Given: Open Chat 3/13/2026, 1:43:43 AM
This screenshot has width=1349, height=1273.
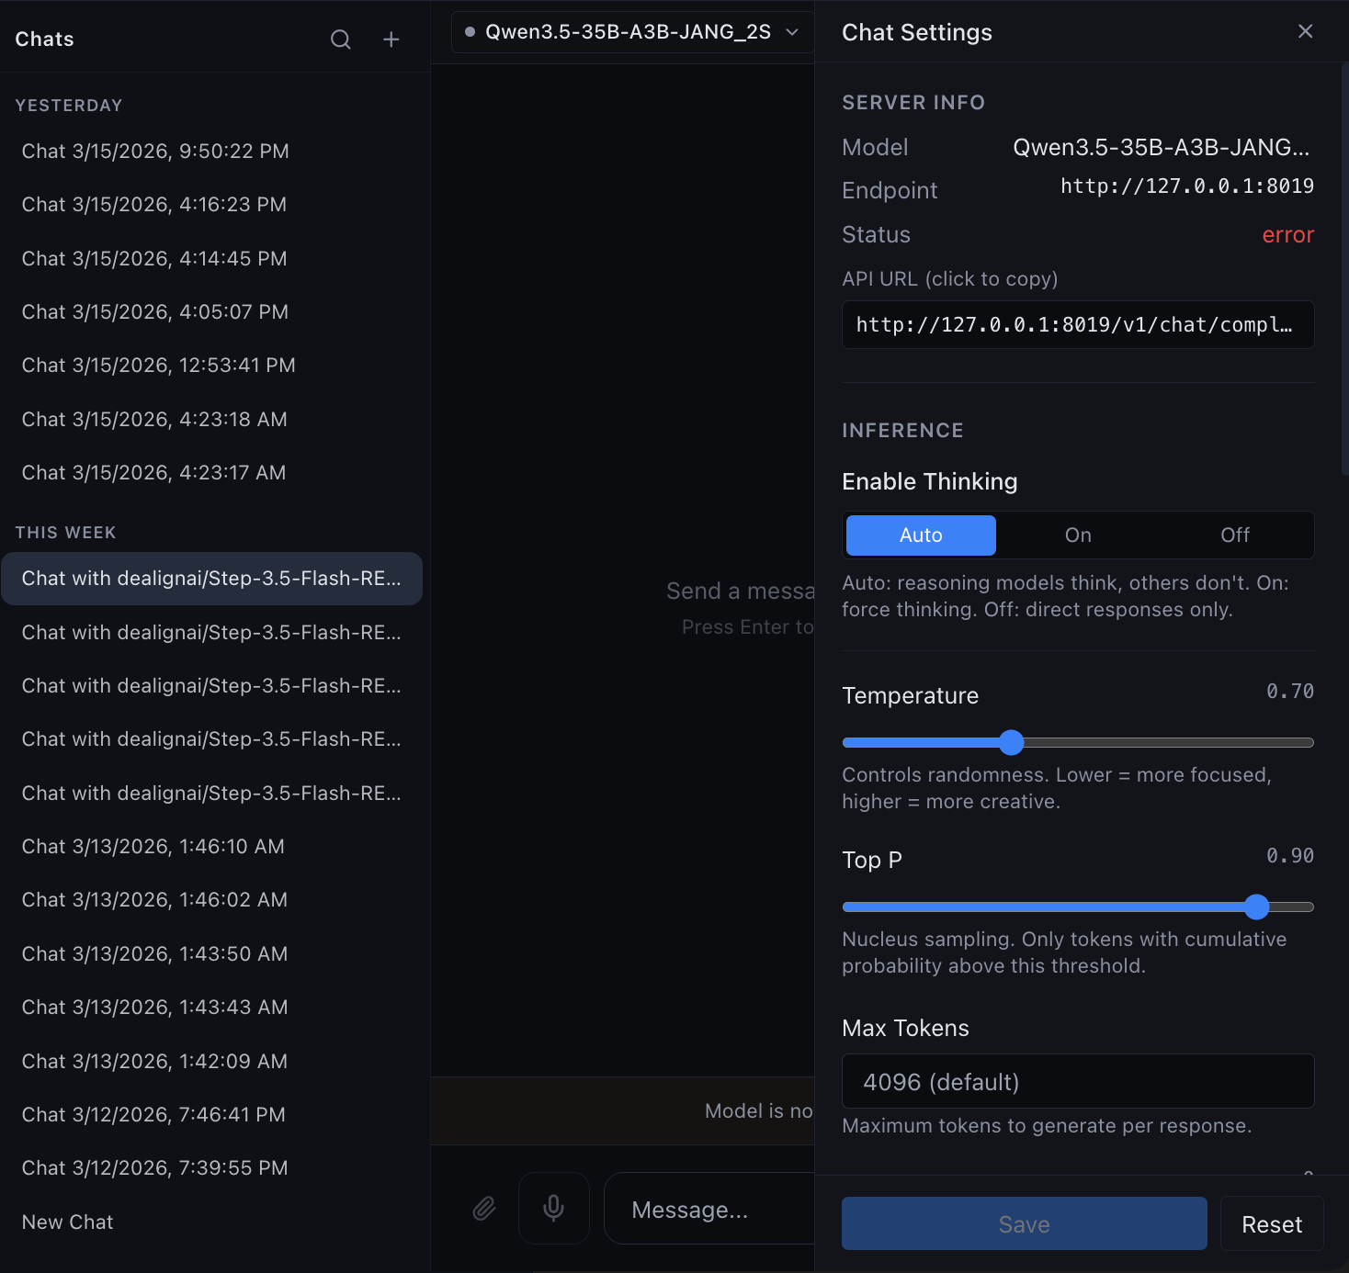Looking at the screenshot, I should 212,1008.
